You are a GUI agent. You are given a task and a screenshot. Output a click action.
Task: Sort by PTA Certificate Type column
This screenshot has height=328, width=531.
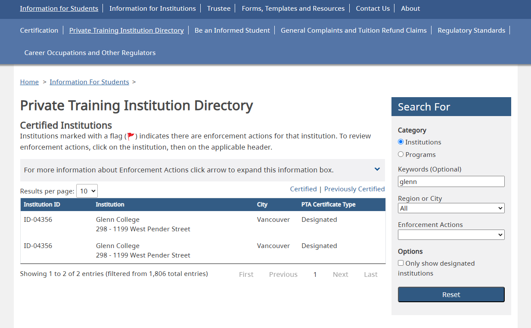328,205
